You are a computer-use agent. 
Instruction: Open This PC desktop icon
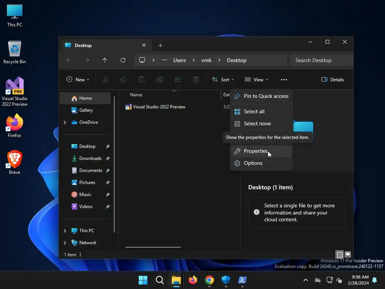tap(15, 16)
